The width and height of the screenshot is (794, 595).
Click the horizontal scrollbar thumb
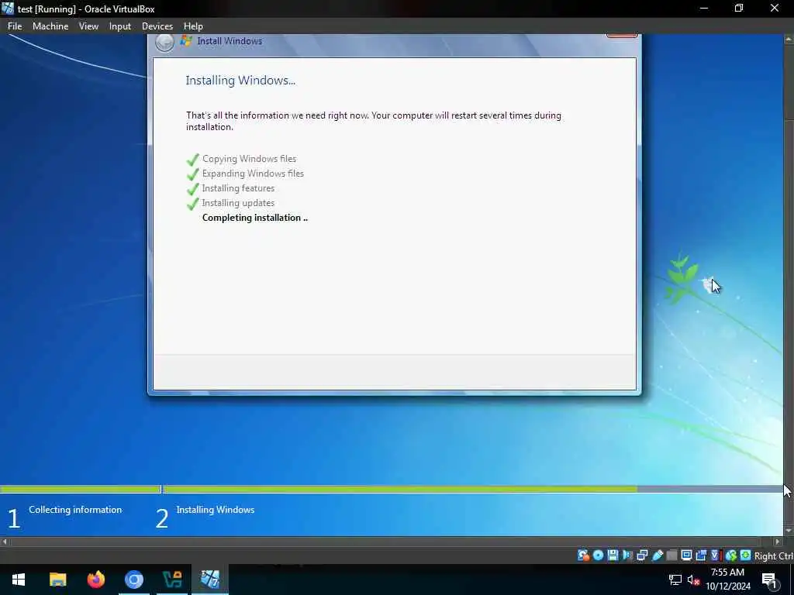386,542
